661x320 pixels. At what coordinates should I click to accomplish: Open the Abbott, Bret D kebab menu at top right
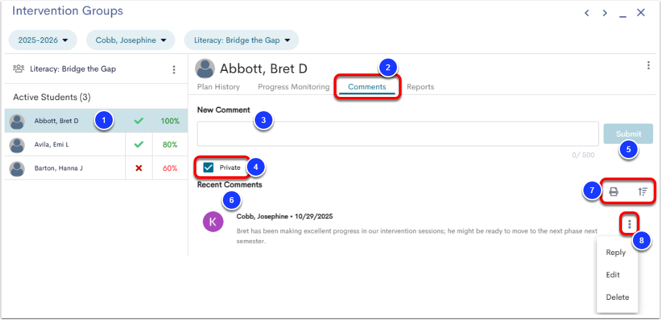(x=648, y=66)
